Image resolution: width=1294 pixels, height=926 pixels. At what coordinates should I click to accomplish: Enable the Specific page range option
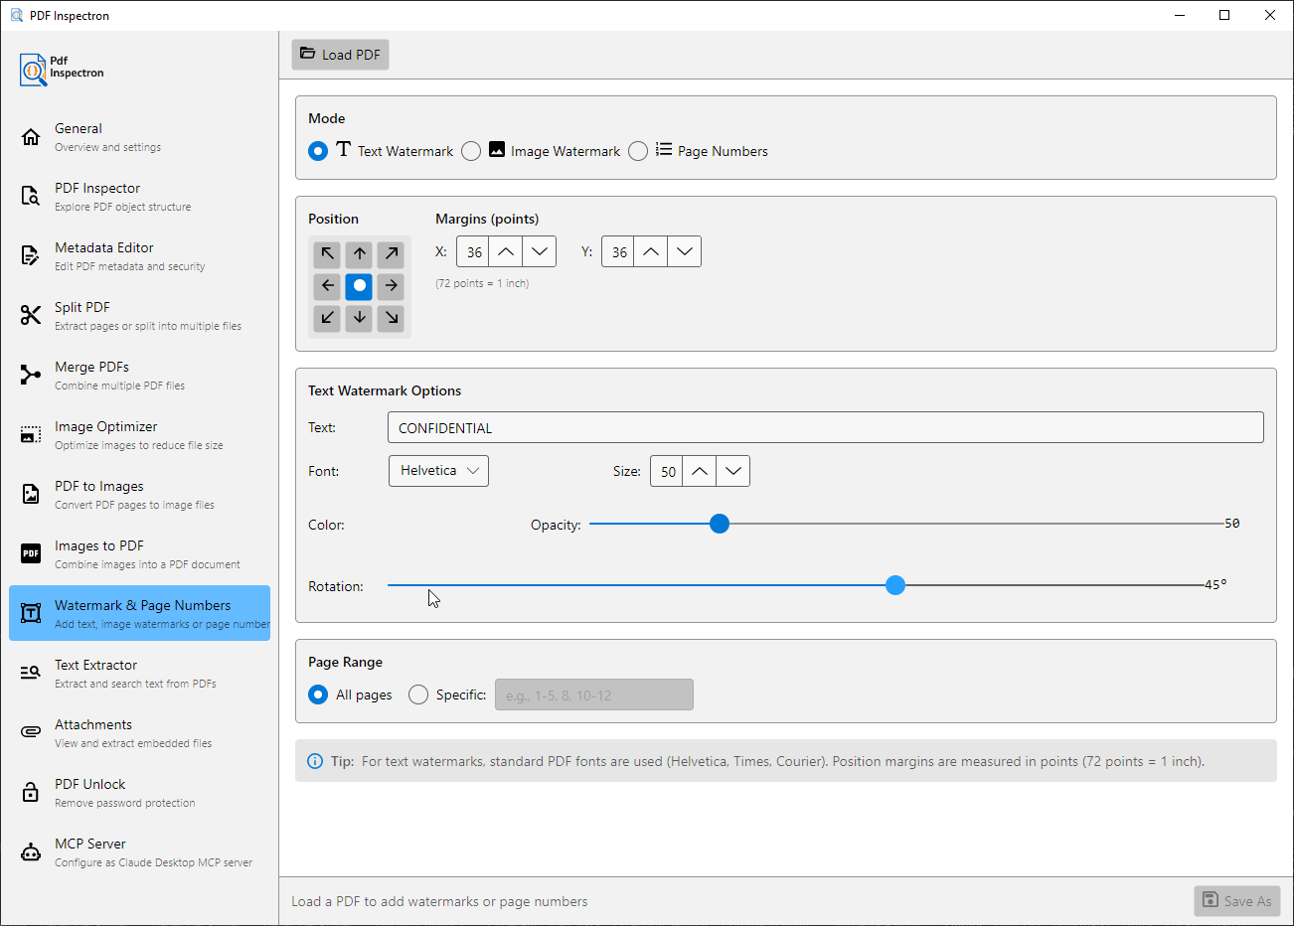tap(418, 694)
